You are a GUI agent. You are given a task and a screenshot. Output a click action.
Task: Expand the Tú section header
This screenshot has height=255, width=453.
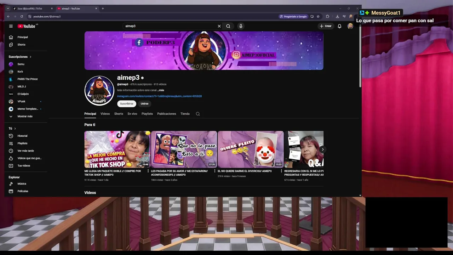point(12,128)
